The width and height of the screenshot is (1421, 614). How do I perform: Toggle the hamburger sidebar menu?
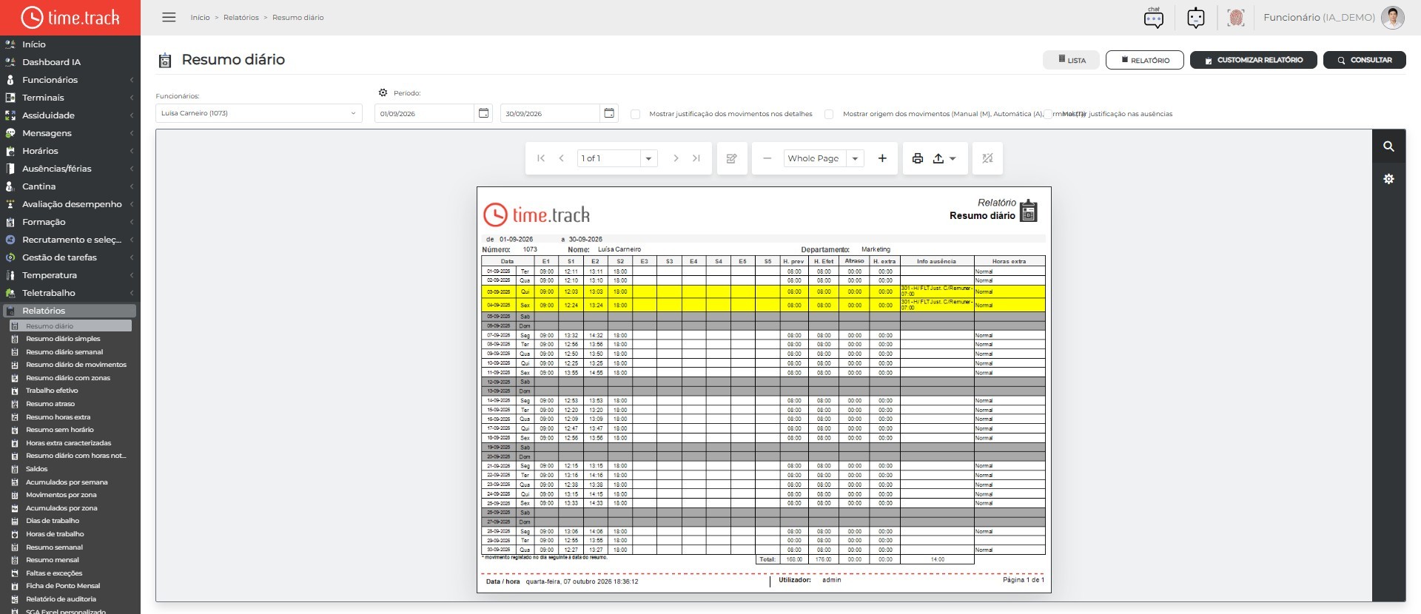point(169,17)
